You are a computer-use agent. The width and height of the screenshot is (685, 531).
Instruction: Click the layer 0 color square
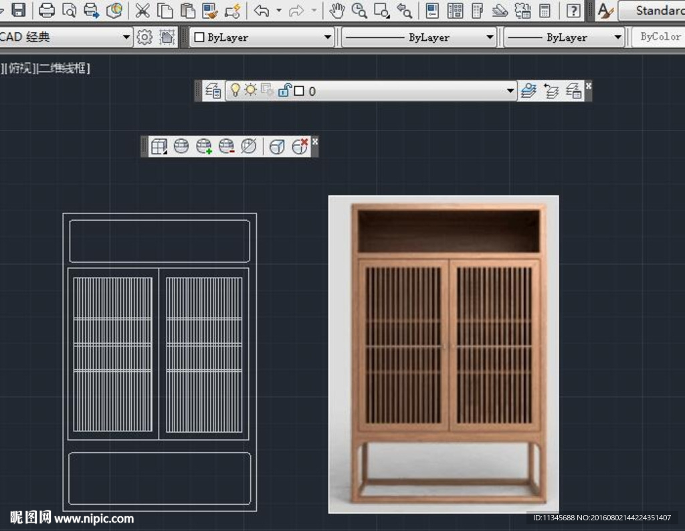pyautogui.click(x=299, y=91)
